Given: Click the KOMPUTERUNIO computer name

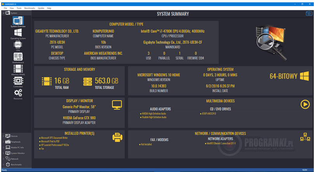Looking at the screenshot, I should [x=103, y=31].
